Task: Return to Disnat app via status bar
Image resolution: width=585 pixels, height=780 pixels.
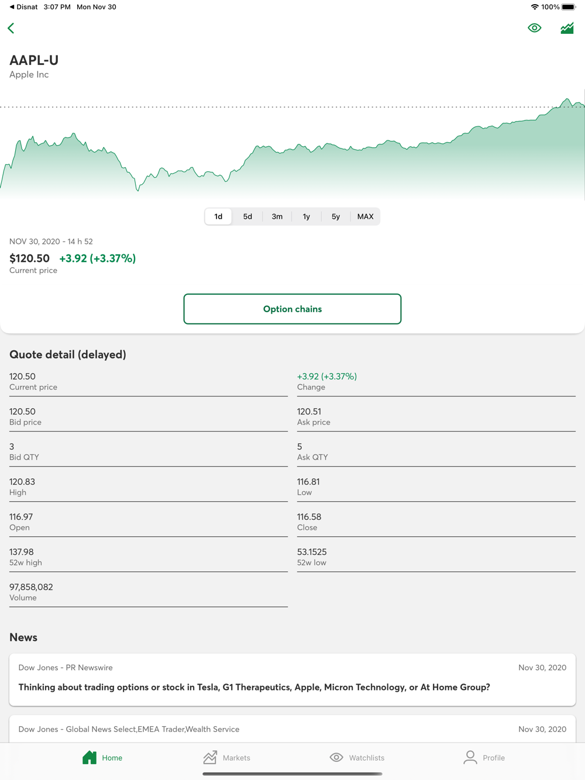Action: [23, 7]
